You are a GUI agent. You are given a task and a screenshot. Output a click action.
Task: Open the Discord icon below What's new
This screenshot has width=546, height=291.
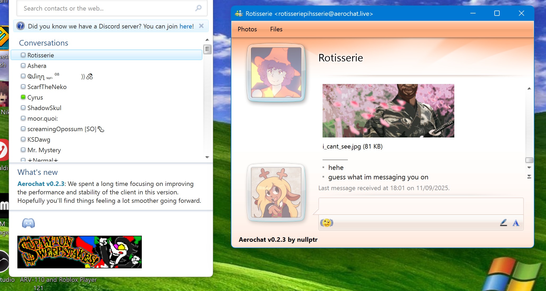pos(28,223)
